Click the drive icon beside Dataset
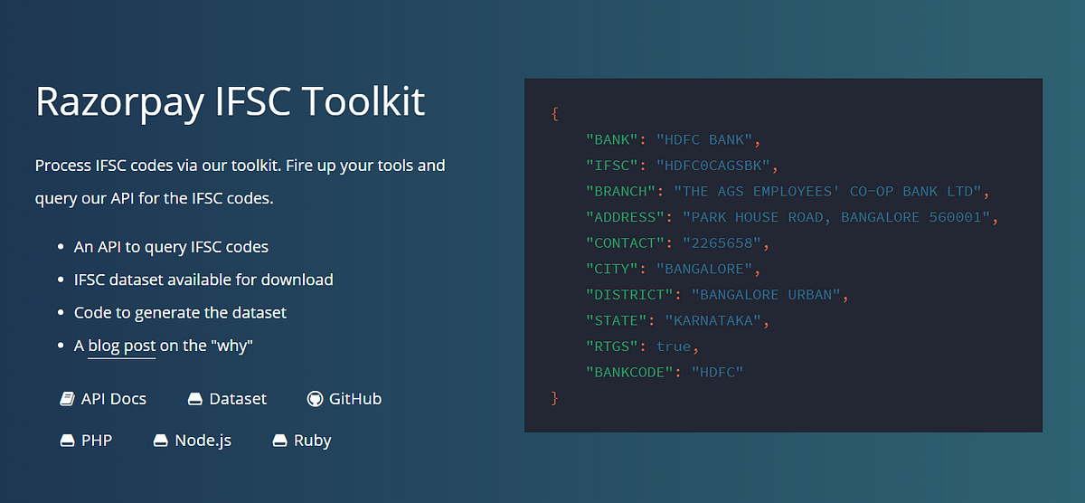 pos(195,399)
